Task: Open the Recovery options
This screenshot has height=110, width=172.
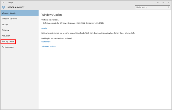Action: click(6, 30)
